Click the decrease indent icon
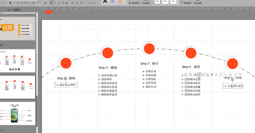255x133 pixels. [73, 3]
